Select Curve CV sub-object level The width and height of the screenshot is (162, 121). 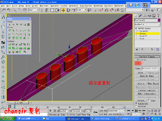pos(143,36)
